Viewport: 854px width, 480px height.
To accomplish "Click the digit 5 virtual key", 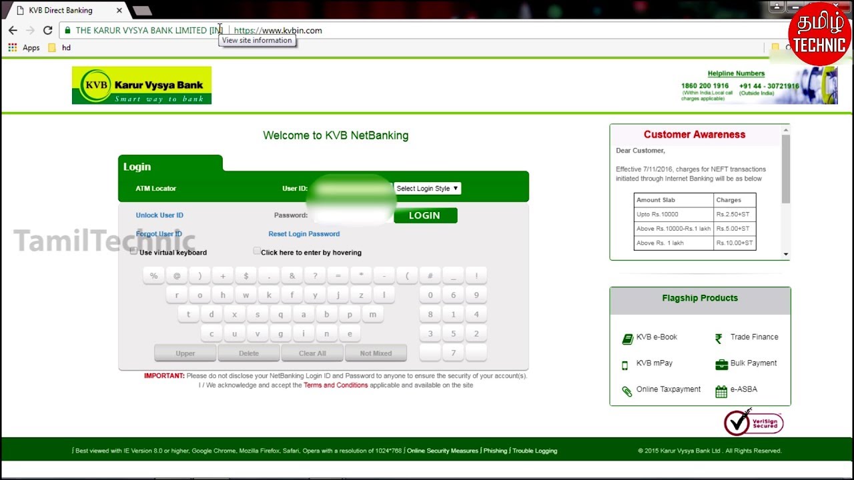I will [x=453, y=334].
